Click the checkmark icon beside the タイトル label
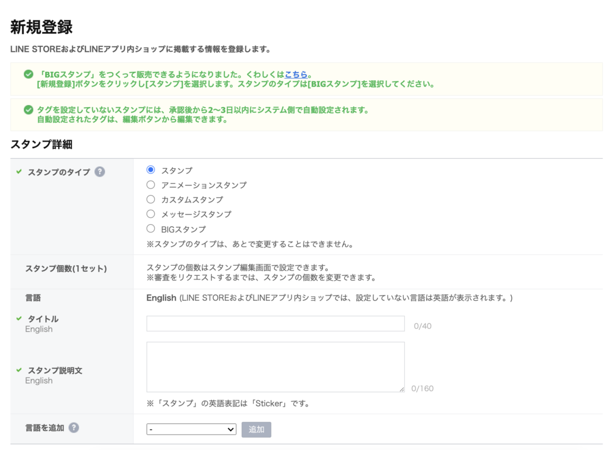Viewport: 608px width, 450px height. tap(19, 319)
